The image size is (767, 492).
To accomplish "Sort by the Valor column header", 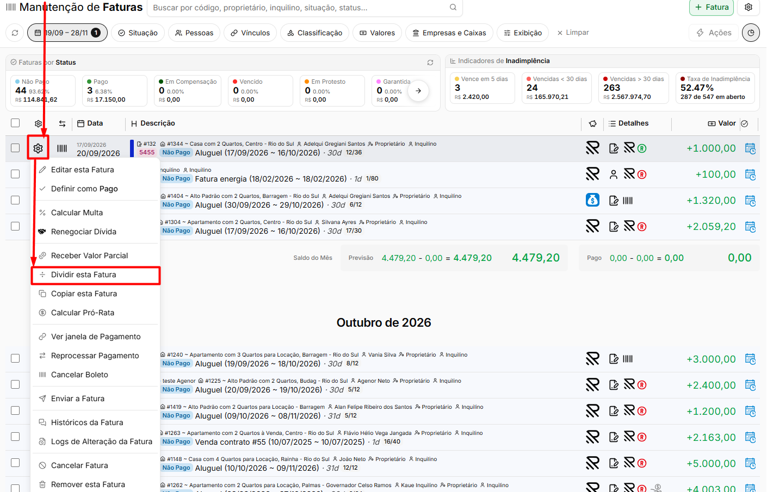I will coord(722,123).
